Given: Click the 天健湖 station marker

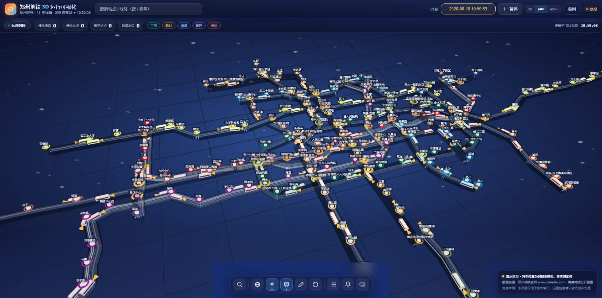Looking at the screenshot, I should 46,147.
